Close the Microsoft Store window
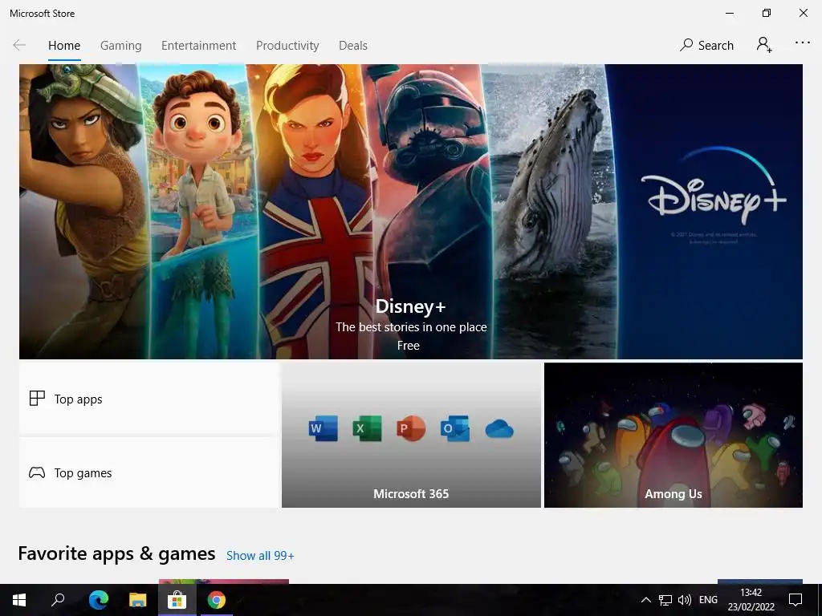 (803, 13)
